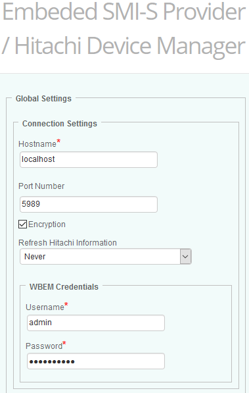Click the Connection Settings group title

[60, 124]
